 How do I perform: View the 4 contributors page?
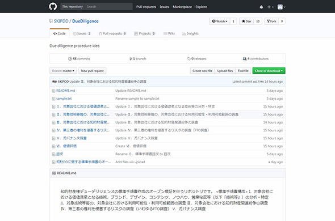coord(256,59)
